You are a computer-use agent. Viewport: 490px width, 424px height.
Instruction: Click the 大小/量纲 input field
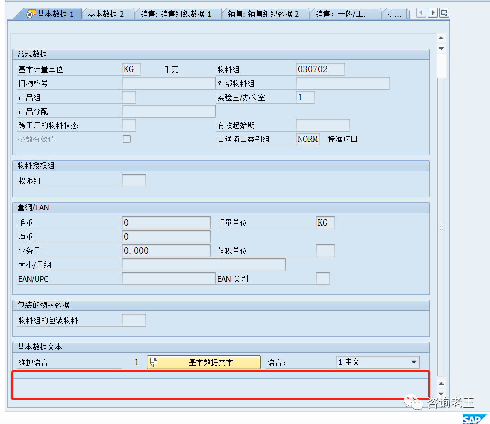[203, 265]
